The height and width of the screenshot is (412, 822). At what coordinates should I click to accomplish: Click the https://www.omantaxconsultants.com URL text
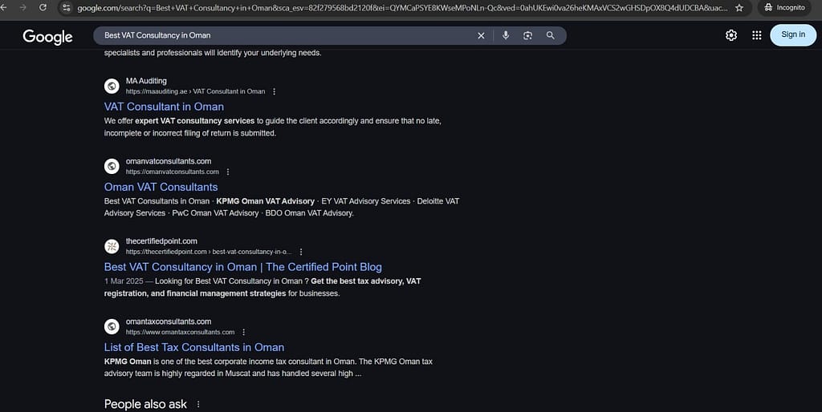tap(181, 332)
